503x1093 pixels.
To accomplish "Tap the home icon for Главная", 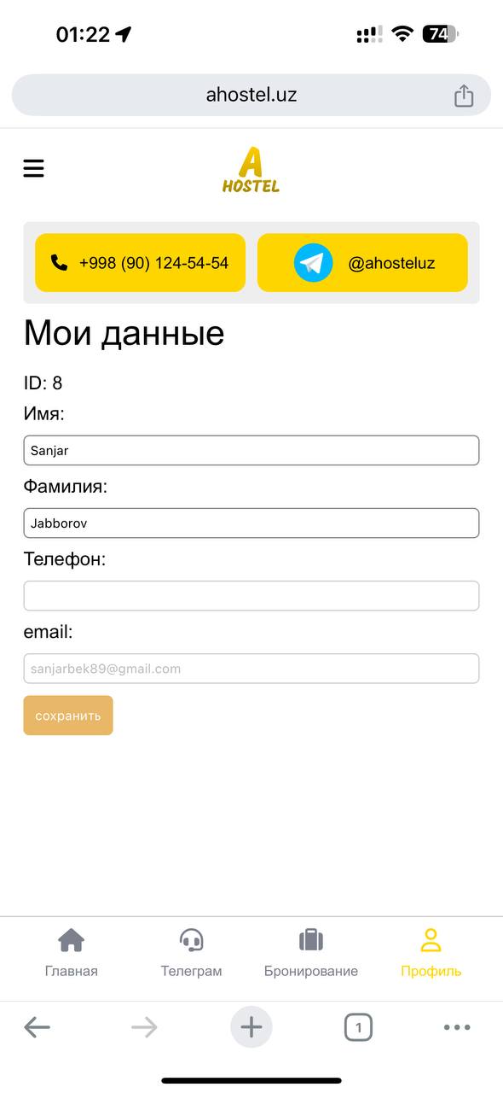I will tap(72, 940).
